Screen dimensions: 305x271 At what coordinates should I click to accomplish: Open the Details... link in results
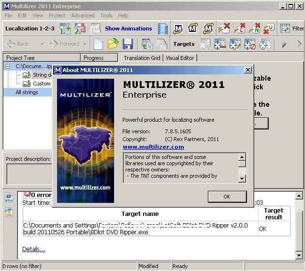34,249
